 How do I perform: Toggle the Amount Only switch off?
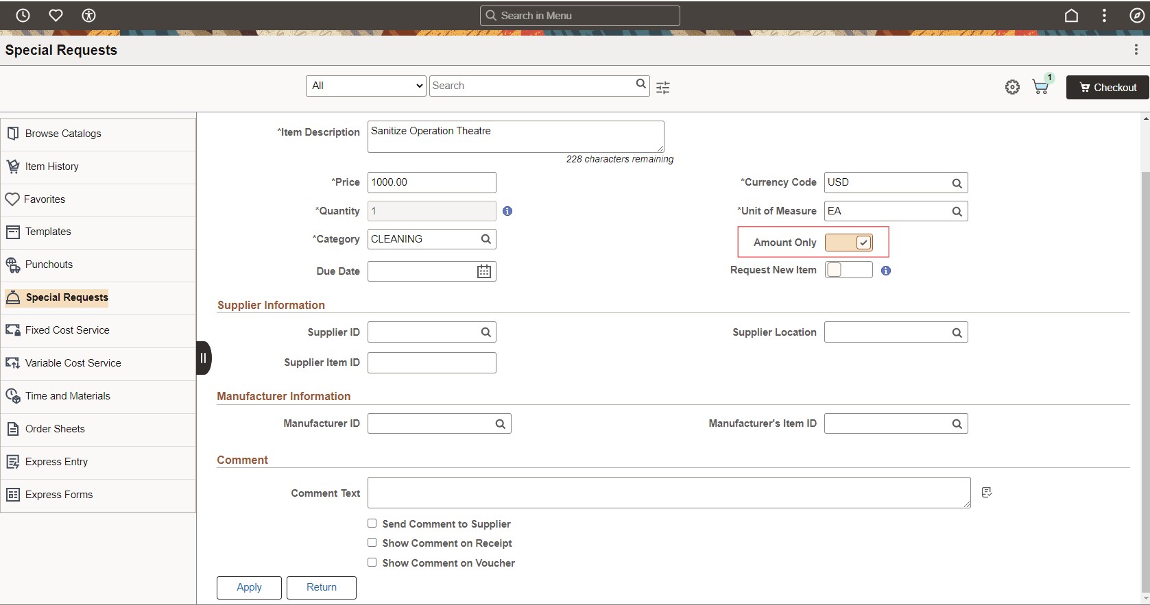point(849,243)
